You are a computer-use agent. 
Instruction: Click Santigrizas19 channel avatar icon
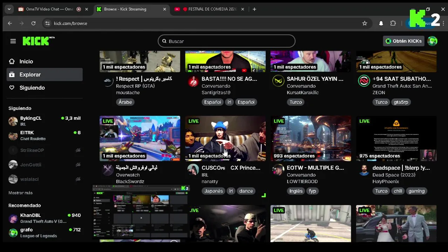(x=193, y=81)
